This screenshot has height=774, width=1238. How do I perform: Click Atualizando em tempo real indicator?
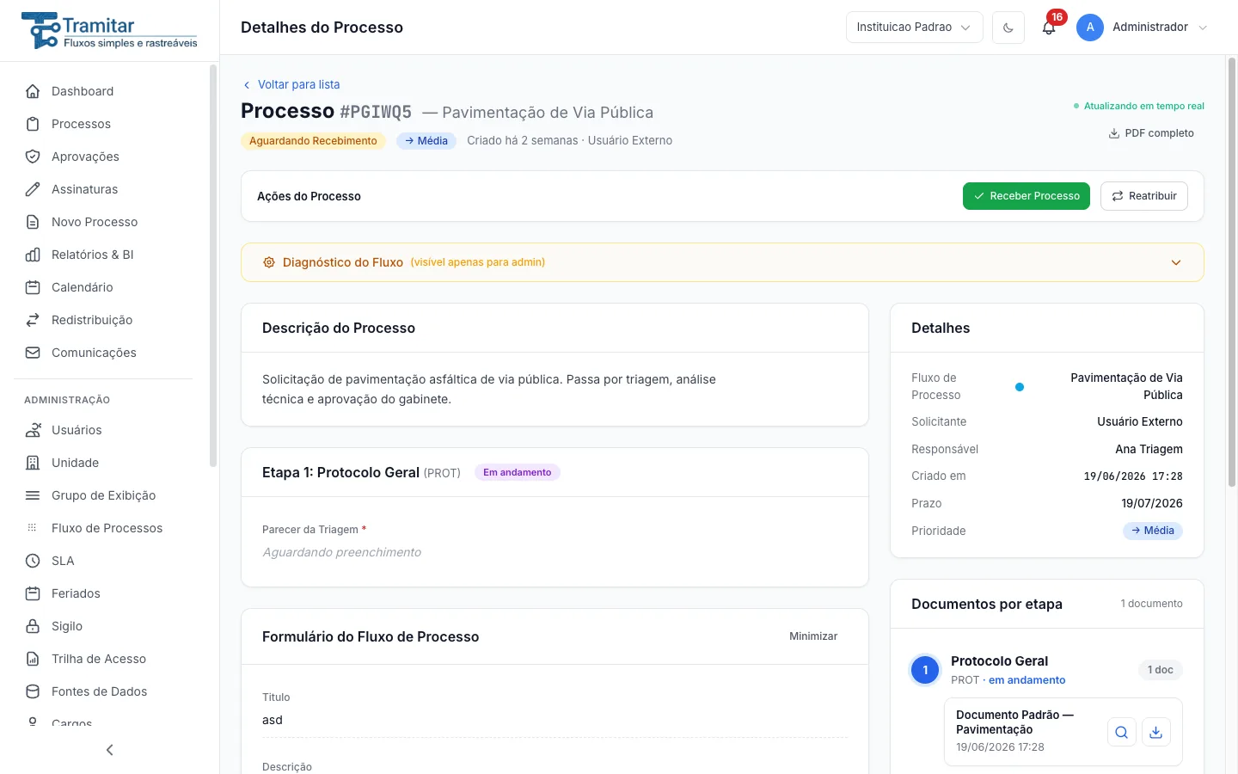click(1139, 106)
